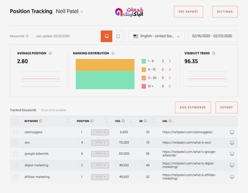Sort table by Position column arrows
This screenshot has width=248, height=193.
pos(107,121)
